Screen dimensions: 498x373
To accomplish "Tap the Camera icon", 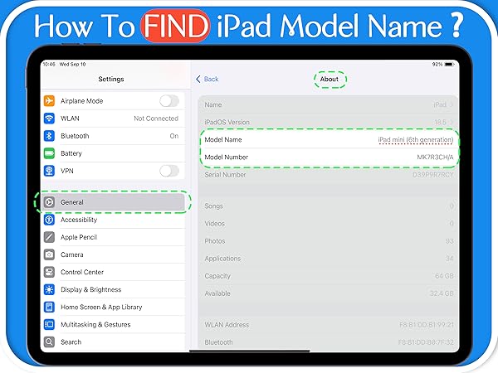I will click(x=49, y=254).
